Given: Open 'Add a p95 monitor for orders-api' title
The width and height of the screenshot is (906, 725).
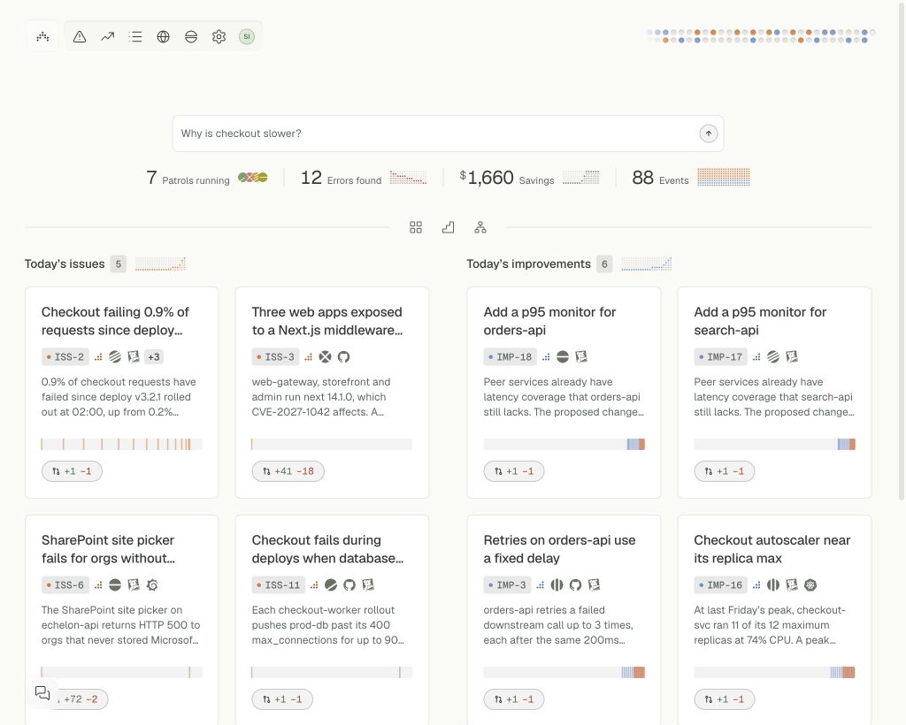Looking at the screenshot, I should (x=549, y=321).
